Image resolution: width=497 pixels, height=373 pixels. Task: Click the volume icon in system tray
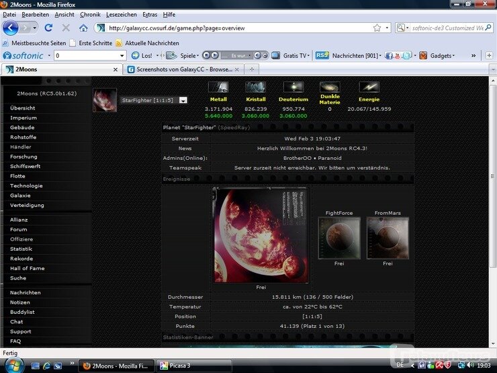click(470, 366)
